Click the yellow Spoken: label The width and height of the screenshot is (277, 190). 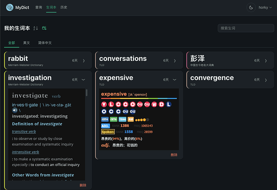(x=108, y=132)
